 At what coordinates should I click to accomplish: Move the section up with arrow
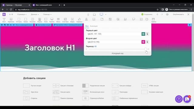(11, 25)
